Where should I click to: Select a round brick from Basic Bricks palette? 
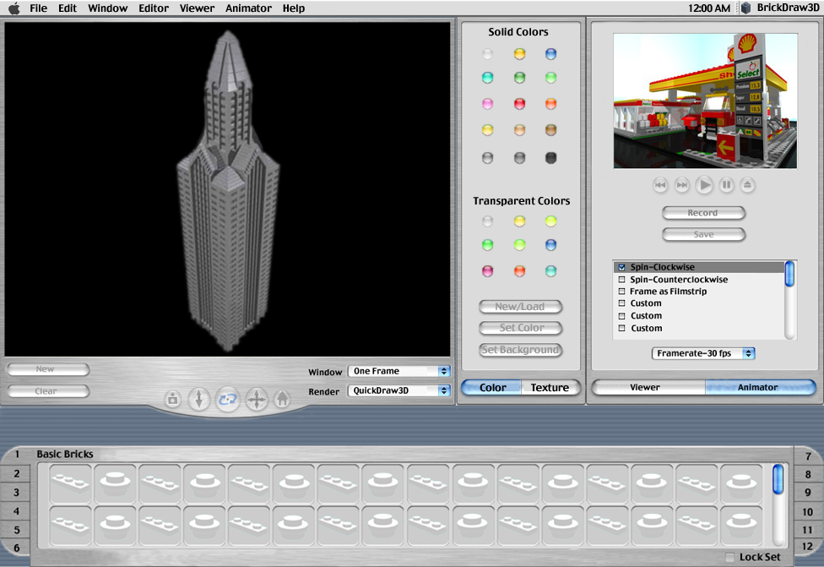[x=115, y=481]
